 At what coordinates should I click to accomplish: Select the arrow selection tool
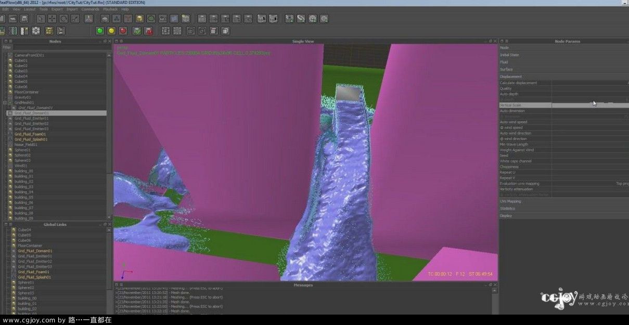[x=41, y=18]
